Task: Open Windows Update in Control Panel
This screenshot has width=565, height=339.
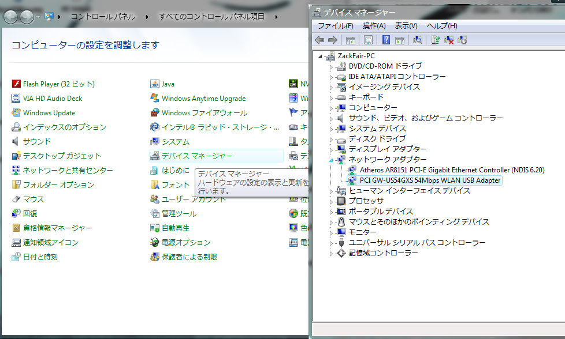Action: 43,113
